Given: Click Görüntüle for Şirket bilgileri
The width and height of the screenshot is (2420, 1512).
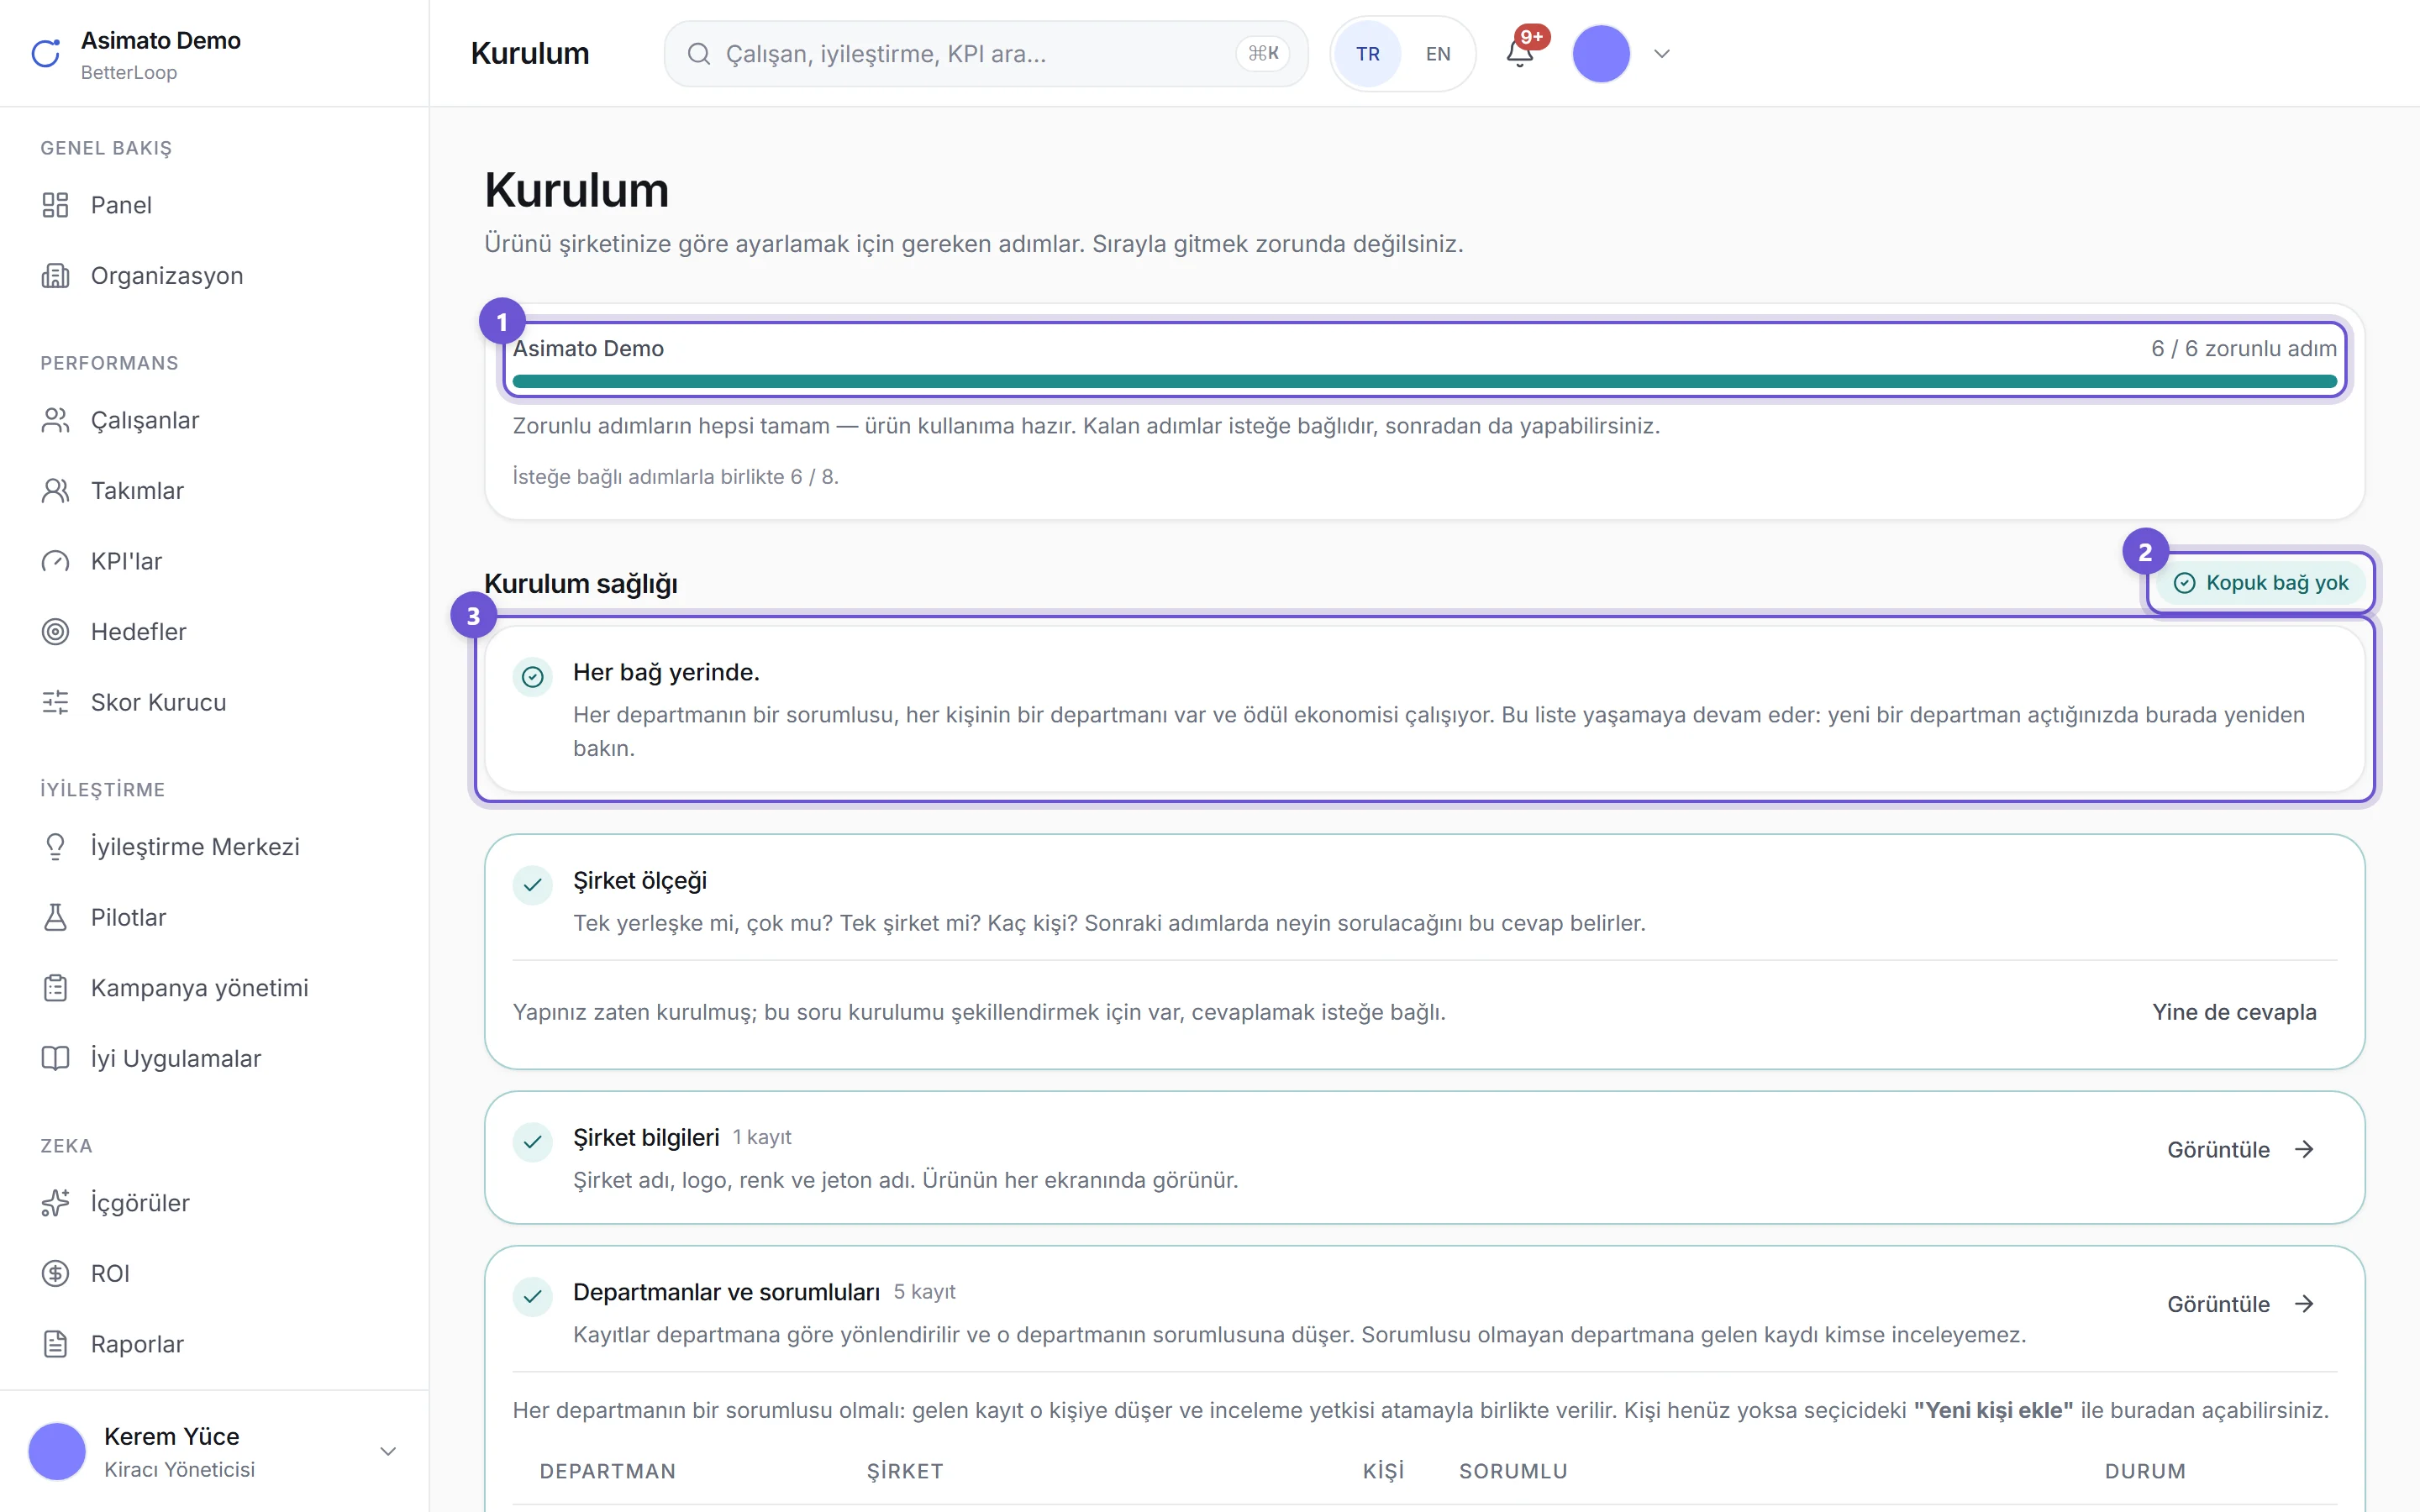Looking at the screenshot, I should [2240, 1150].
